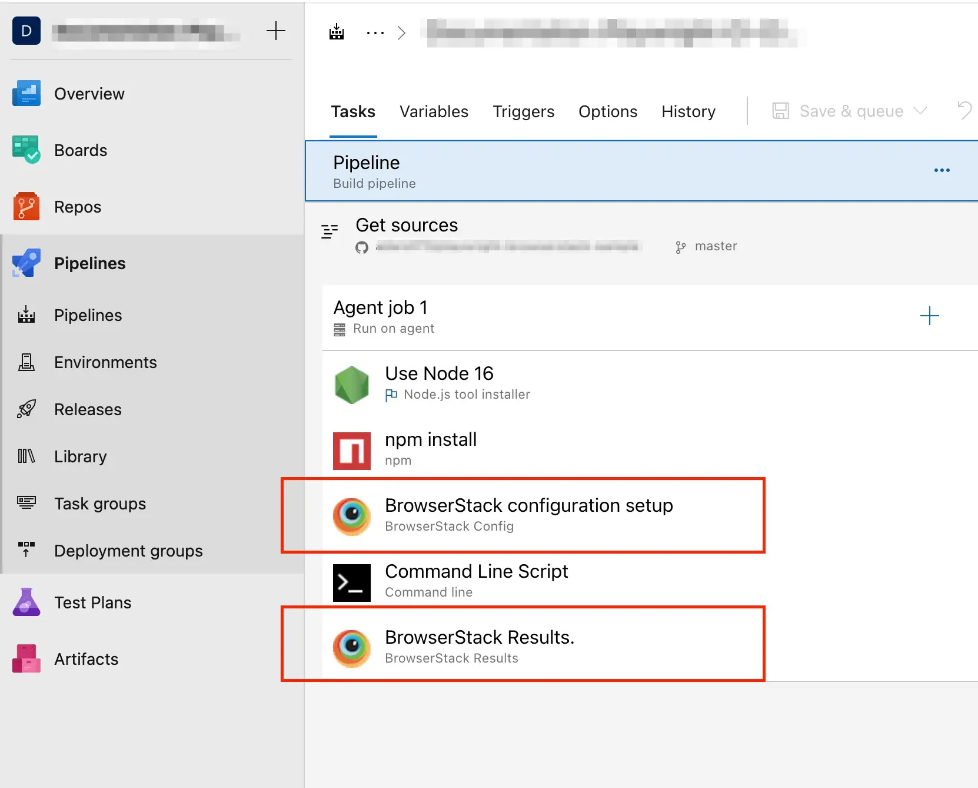Open Task groups in the sidebar
The width and height of the screenshot is (978, 788).
point(100,504)
